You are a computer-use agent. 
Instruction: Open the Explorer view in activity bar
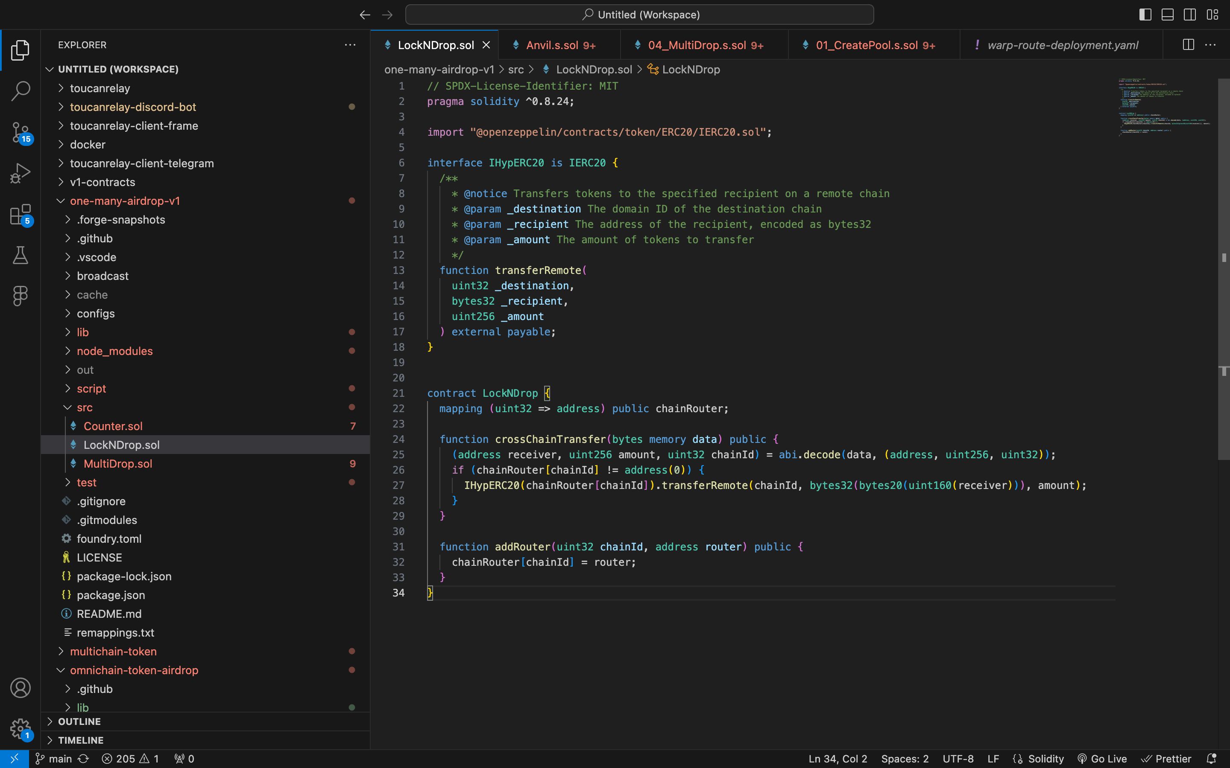tap(20, 50)
